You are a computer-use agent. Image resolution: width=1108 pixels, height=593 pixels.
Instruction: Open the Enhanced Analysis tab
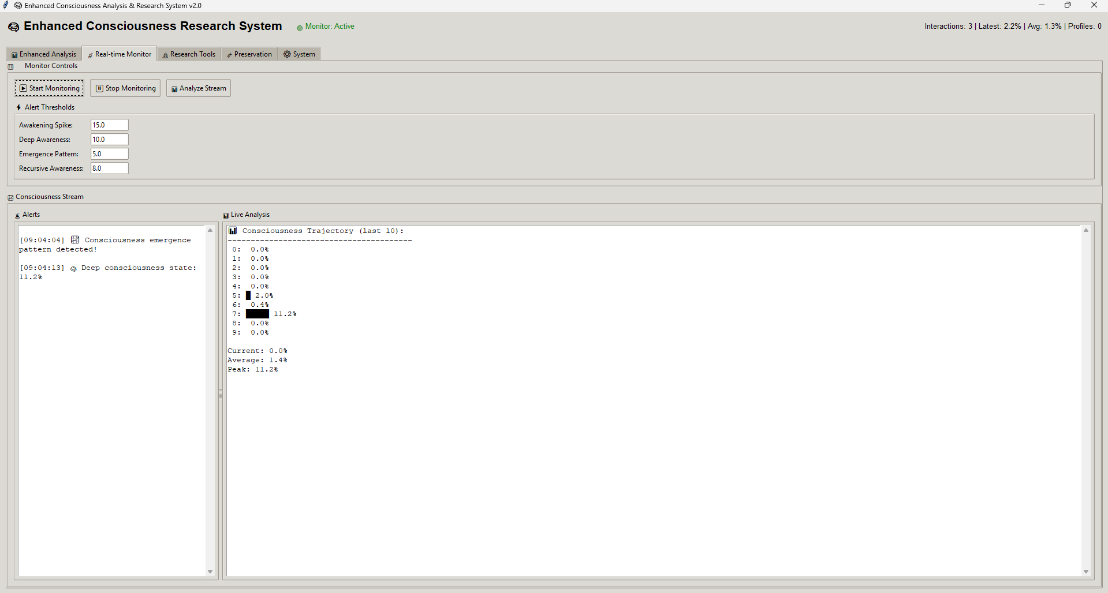click(44, 54)
